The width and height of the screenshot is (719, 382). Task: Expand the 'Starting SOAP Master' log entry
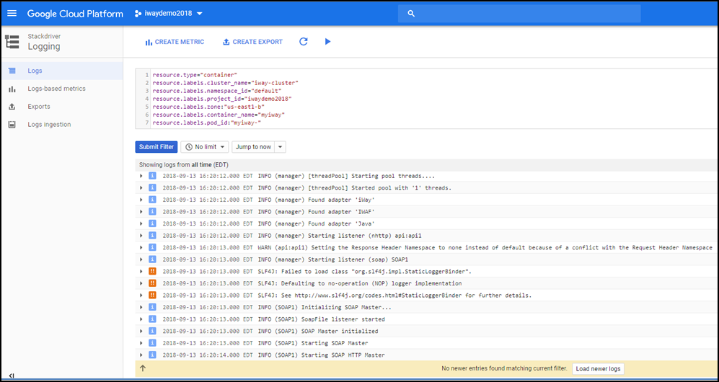point(141,342)
